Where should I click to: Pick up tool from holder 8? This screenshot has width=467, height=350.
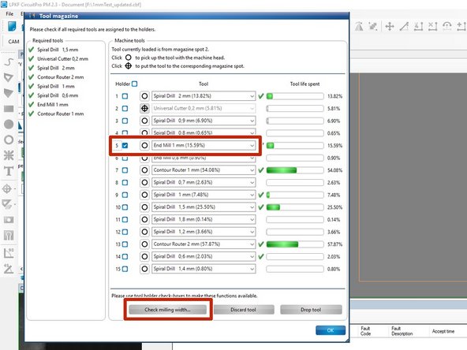pos(144,182)
